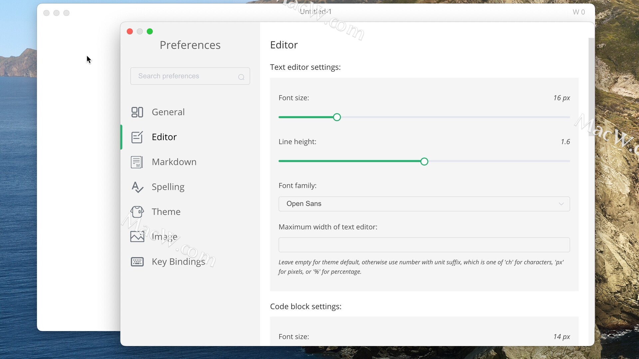Switch to the Markdown preferences tab
The image size is (639, 359).
coord(174,162)
